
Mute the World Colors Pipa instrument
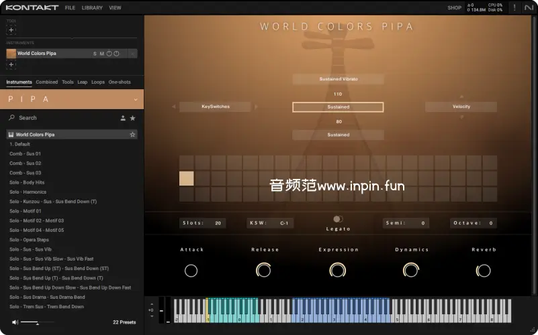pyautogui.click(x=101, y=54)
